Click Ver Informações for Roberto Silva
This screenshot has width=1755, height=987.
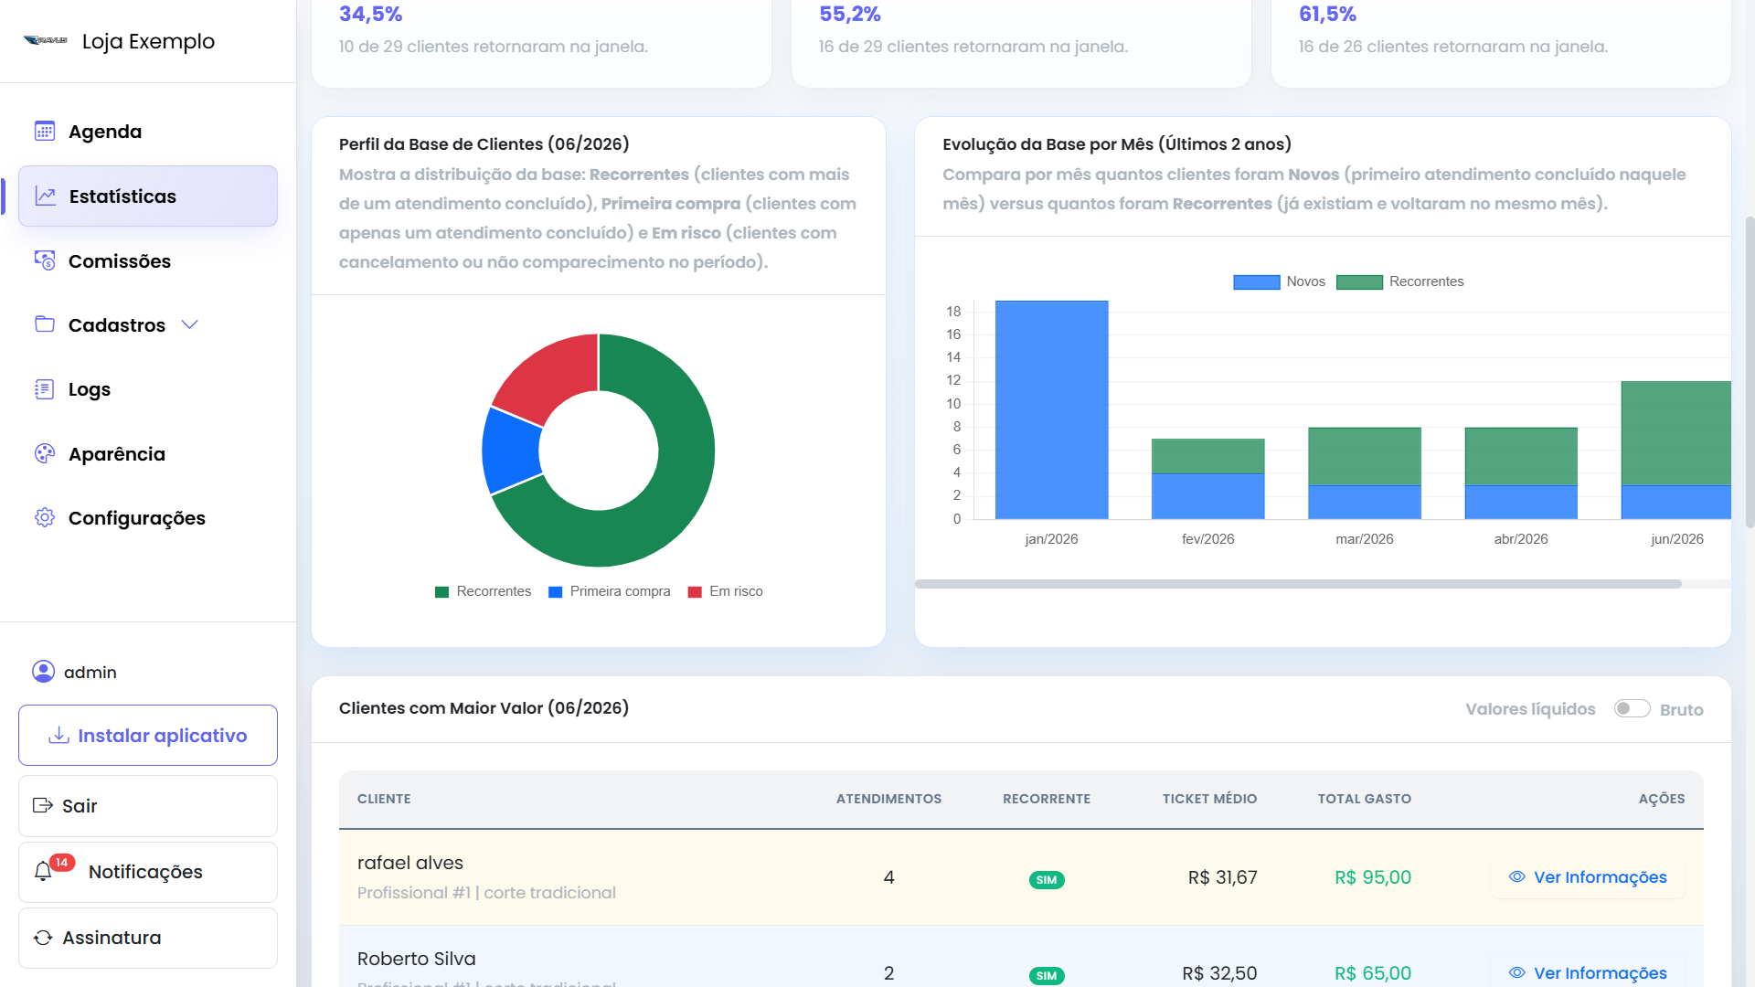click(1588, 972)
